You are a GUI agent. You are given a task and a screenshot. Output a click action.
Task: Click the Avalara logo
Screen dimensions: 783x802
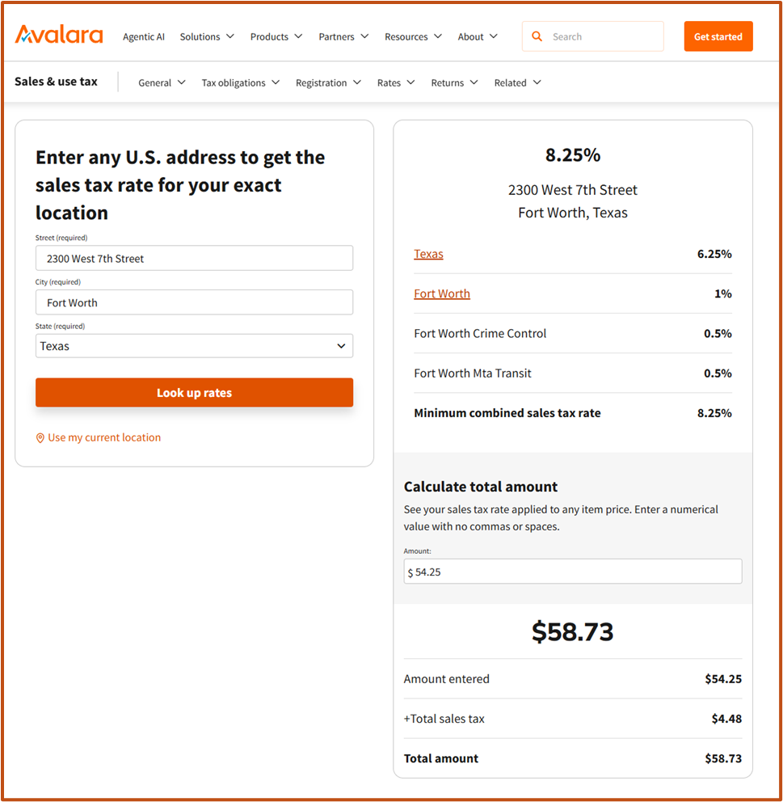59,35
